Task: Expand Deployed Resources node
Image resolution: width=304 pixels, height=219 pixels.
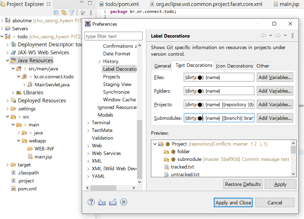Action: coord(8,101)
